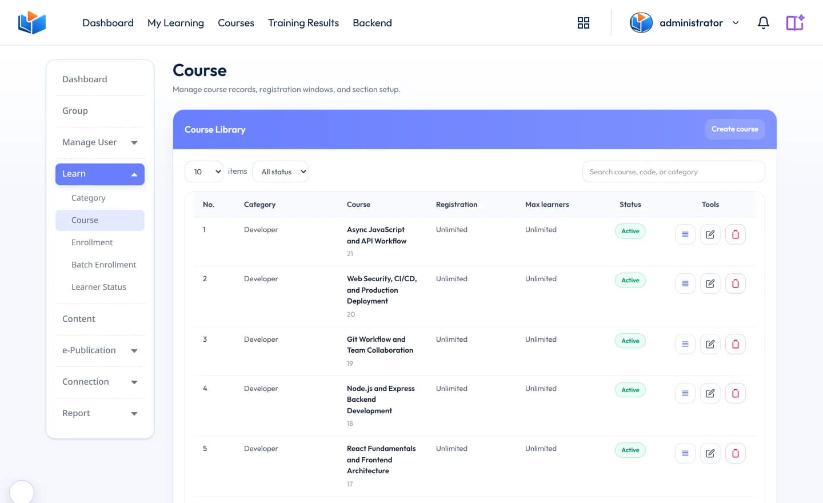Open the sections list for Web Security
Viewport: 823px width, 503px height.
click(685, 284)
